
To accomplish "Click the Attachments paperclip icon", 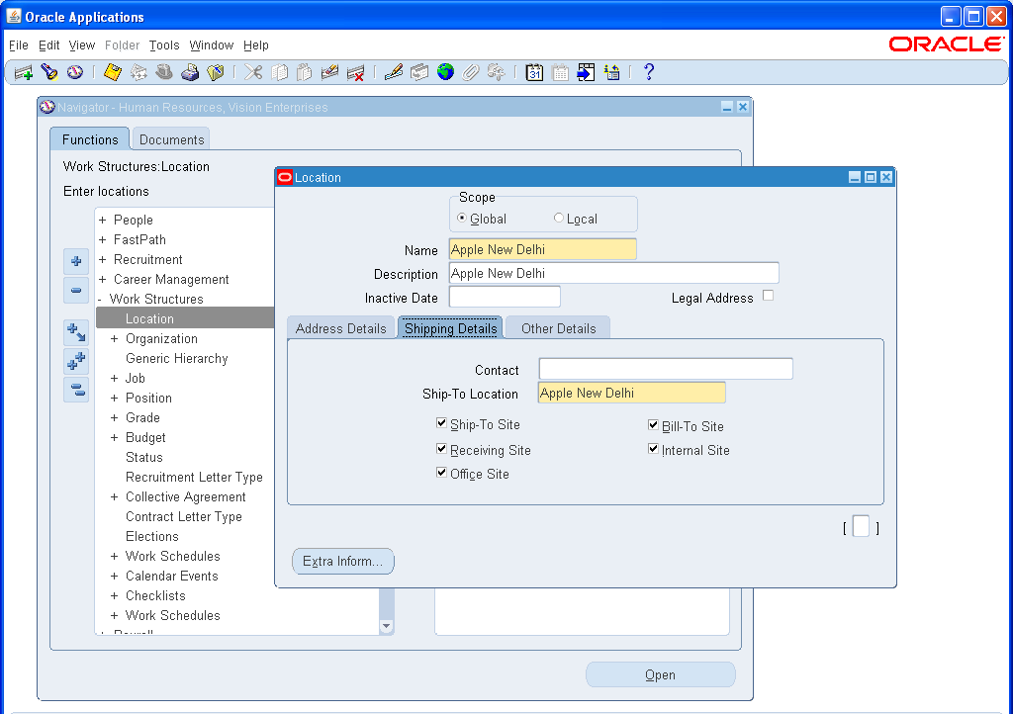I will 471,71.
